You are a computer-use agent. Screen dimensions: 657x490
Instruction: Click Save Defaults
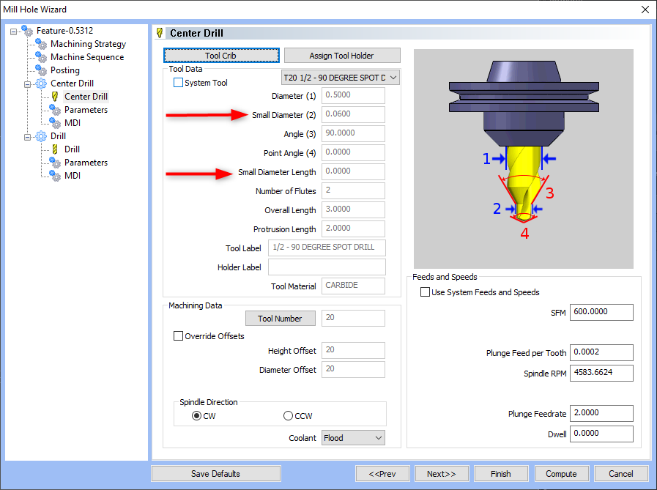216,474
